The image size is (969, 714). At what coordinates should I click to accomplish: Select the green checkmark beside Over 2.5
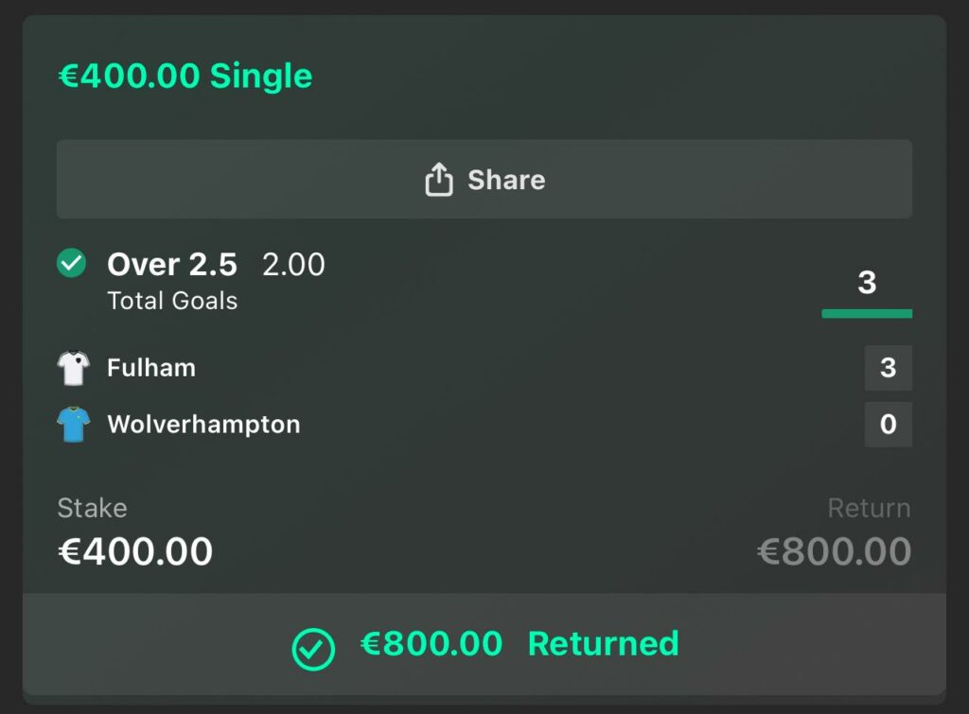[71, 263]
